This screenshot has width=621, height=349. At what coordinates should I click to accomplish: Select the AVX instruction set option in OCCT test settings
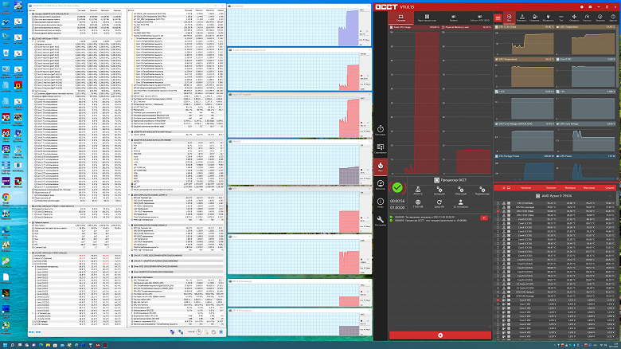click(418, 190)
